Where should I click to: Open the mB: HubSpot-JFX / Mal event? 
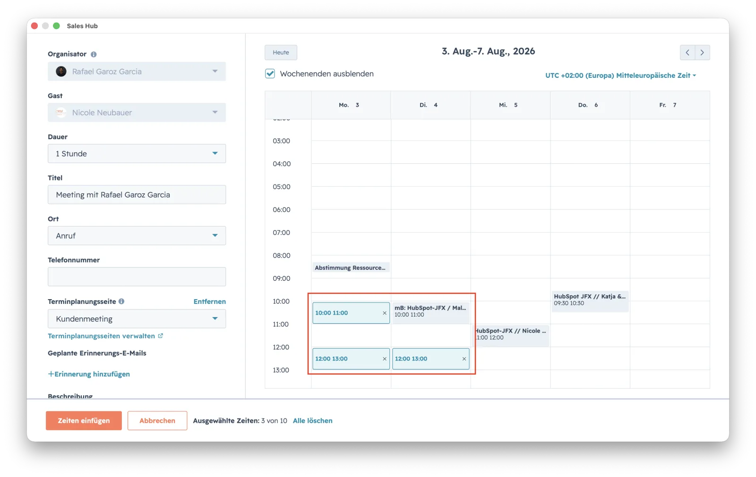click(x=430, y=313)
